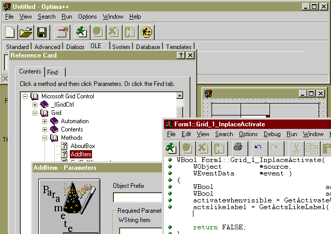Close the Reference Card dialog
Screen dimensions: 331x234
point(190,55)
